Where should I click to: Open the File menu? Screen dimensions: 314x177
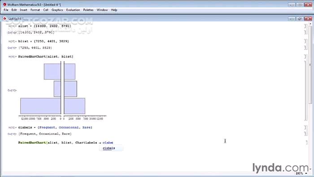6,10
